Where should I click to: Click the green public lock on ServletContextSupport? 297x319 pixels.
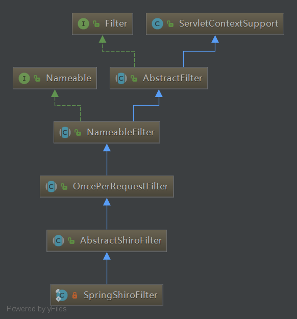[x=170, y=24]
